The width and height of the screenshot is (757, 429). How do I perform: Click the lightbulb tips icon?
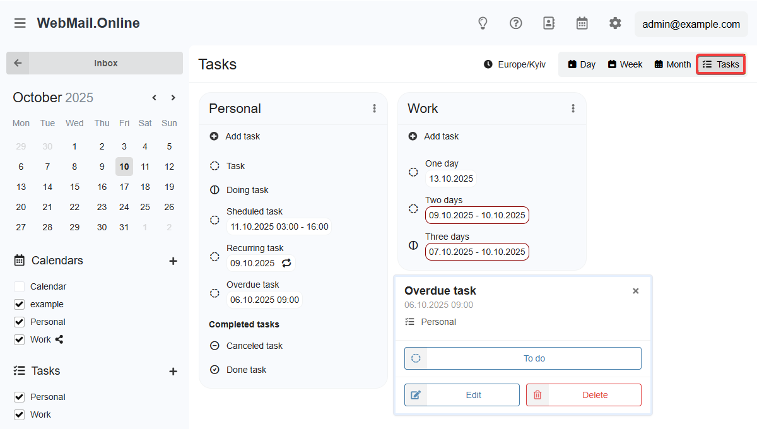[x=483, y=23]
